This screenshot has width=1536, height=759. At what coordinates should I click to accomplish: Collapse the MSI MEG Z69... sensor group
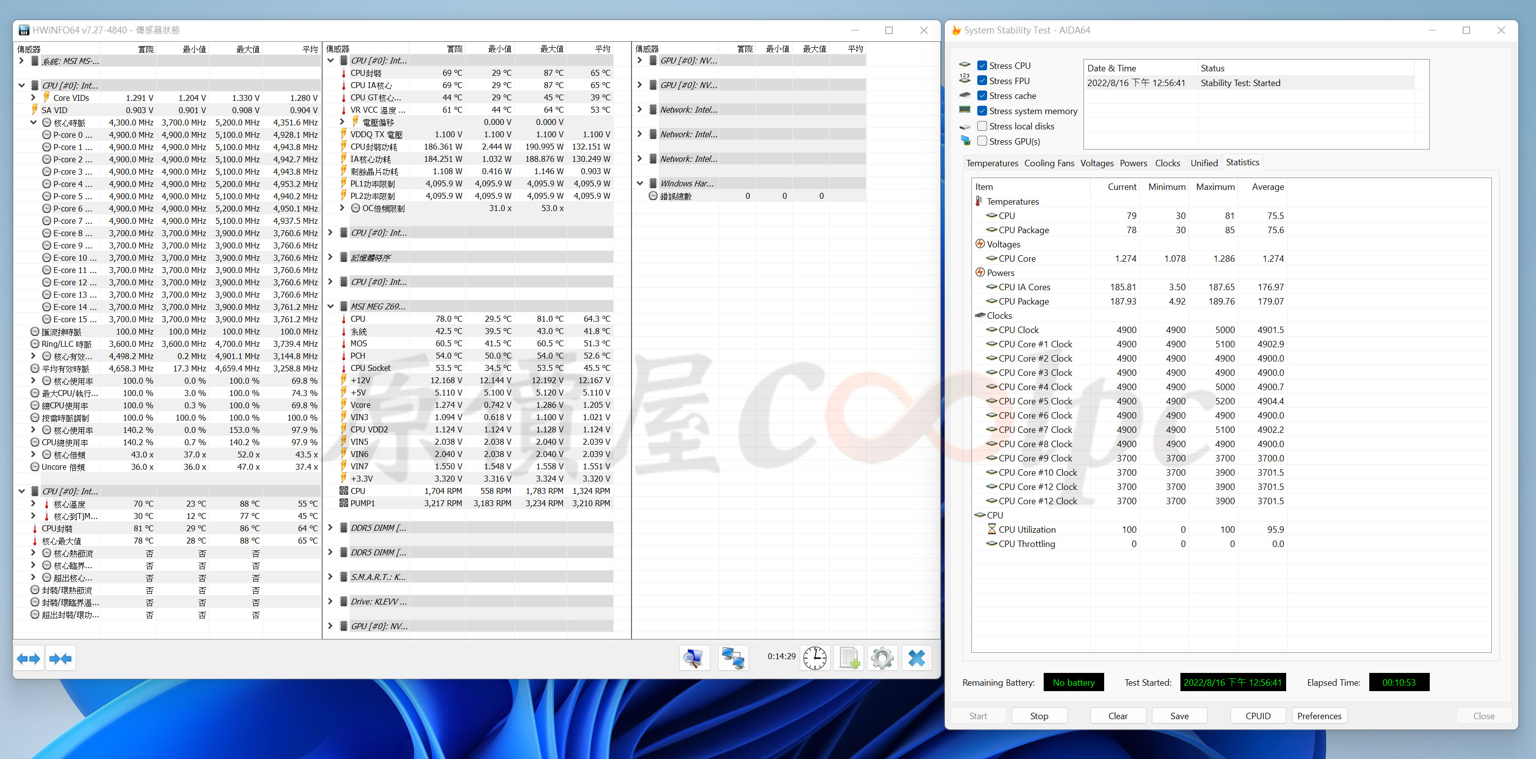point(331,306)
